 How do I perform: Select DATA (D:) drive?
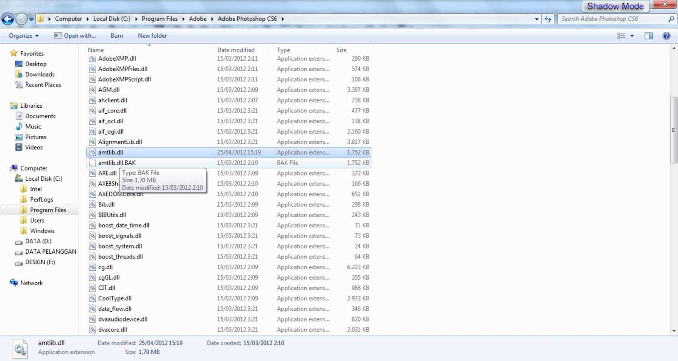point(38,241)
